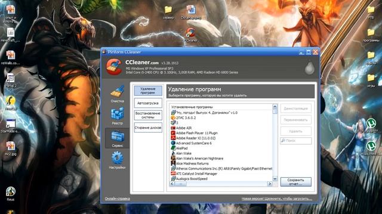
Task: Select the rutor.org torrent file on desktop
Action: [371, 125]
